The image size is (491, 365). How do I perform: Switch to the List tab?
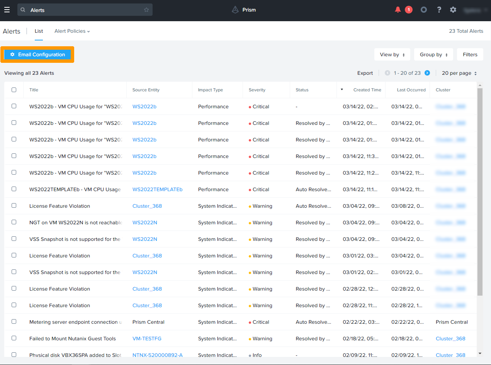coord(39,31)
